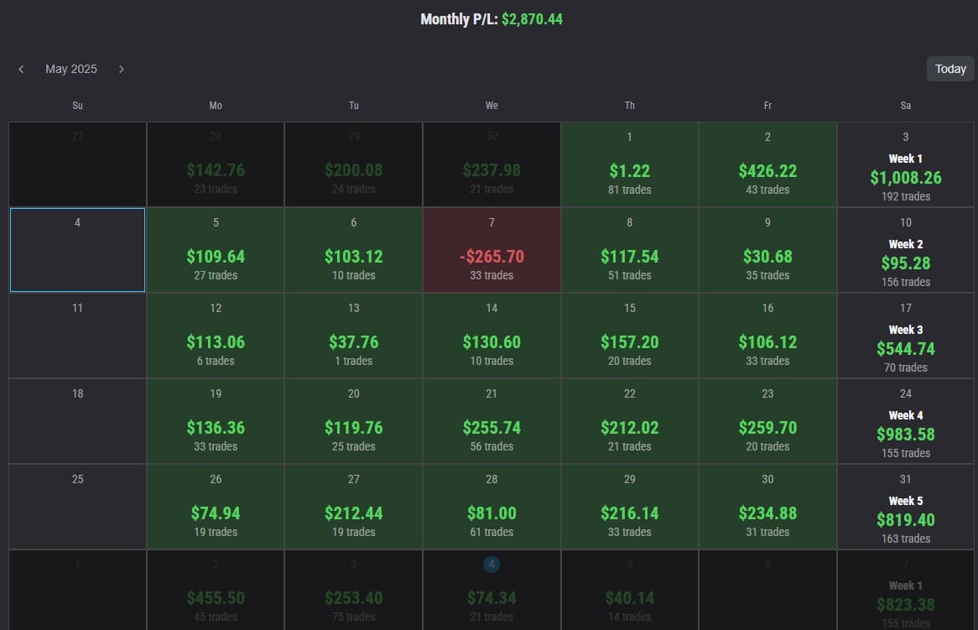The width and height of the screenshot is (978, 630).
Task: Go to next month with right chevron
Action: [x=121, y=69]
